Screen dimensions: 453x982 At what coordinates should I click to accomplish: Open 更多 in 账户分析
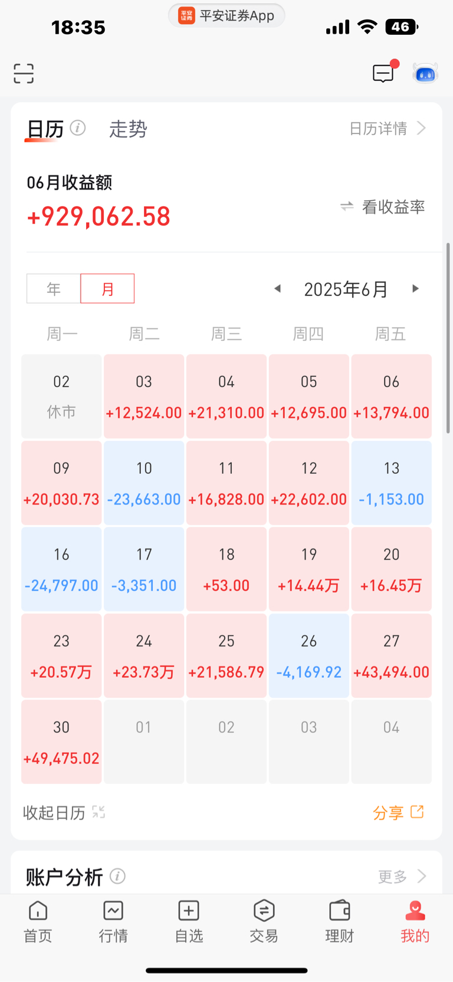[393, 876]
